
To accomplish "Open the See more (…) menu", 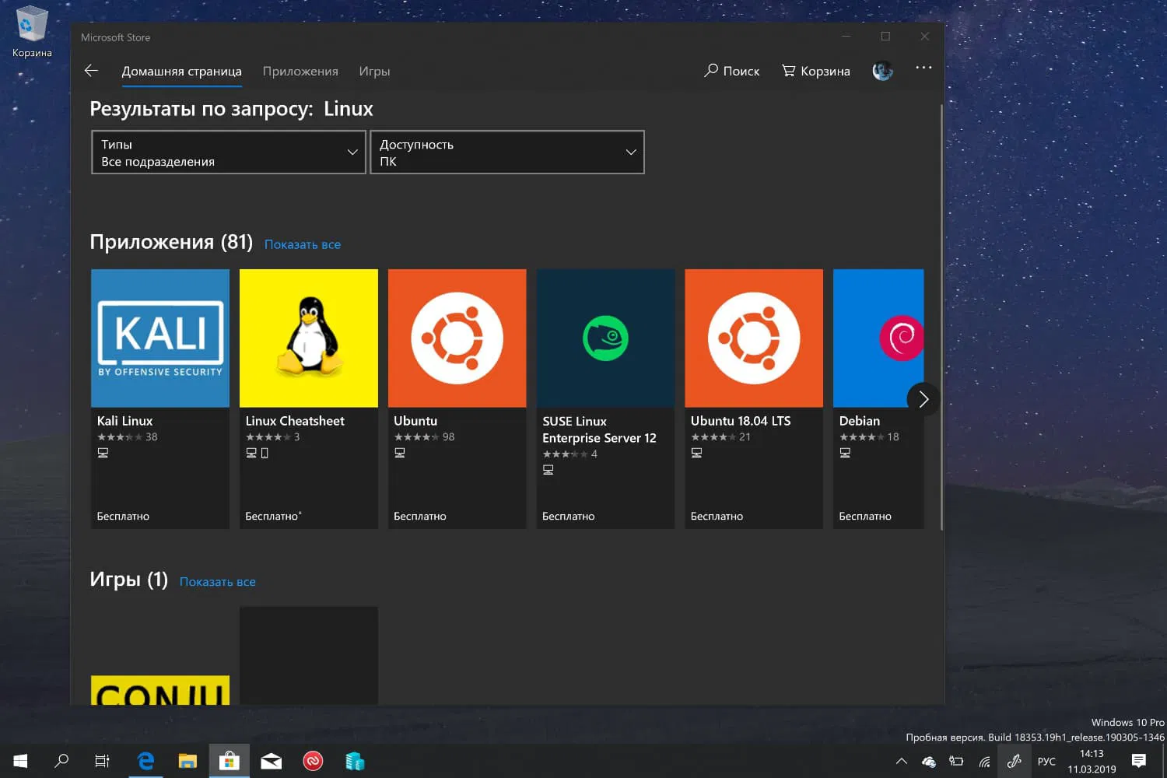I will (923, 68).
